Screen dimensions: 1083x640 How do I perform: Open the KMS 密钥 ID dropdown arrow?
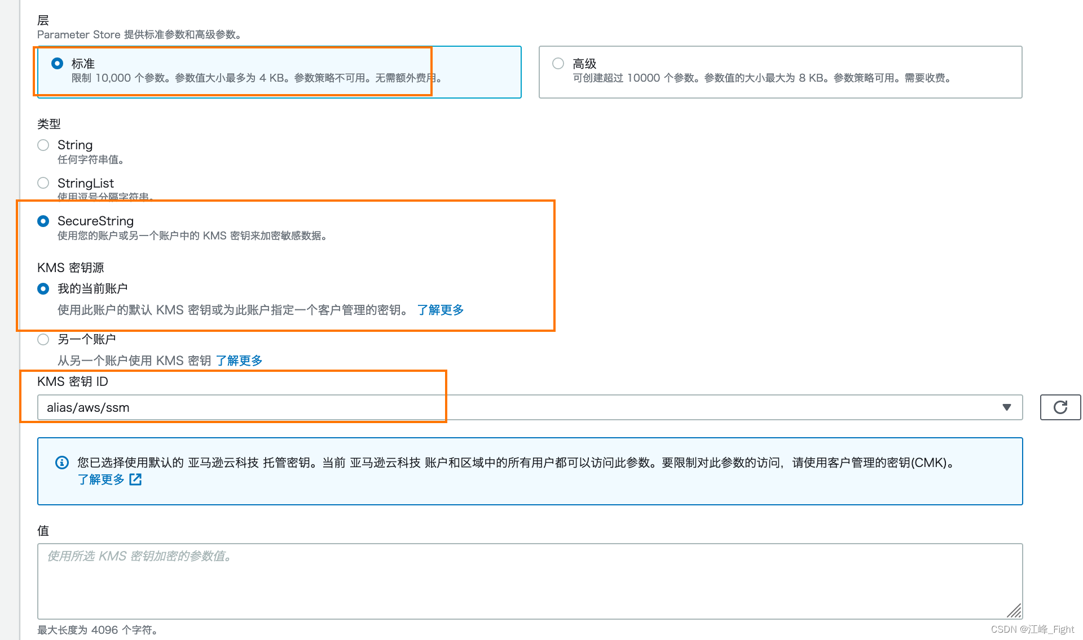click(1006, 407)
